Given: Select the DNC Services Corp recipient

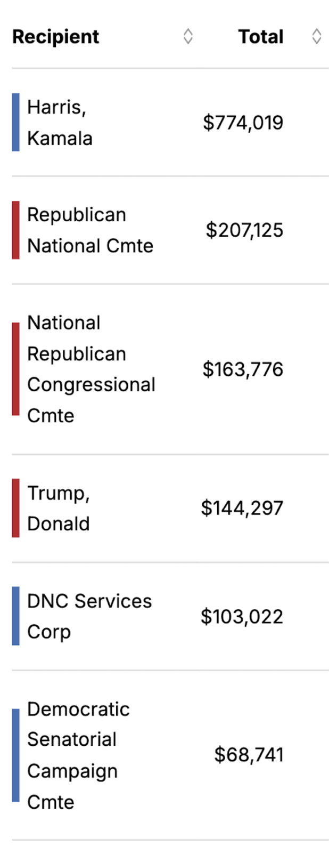Looking at the screenshot, I should (x=89, y=616).
